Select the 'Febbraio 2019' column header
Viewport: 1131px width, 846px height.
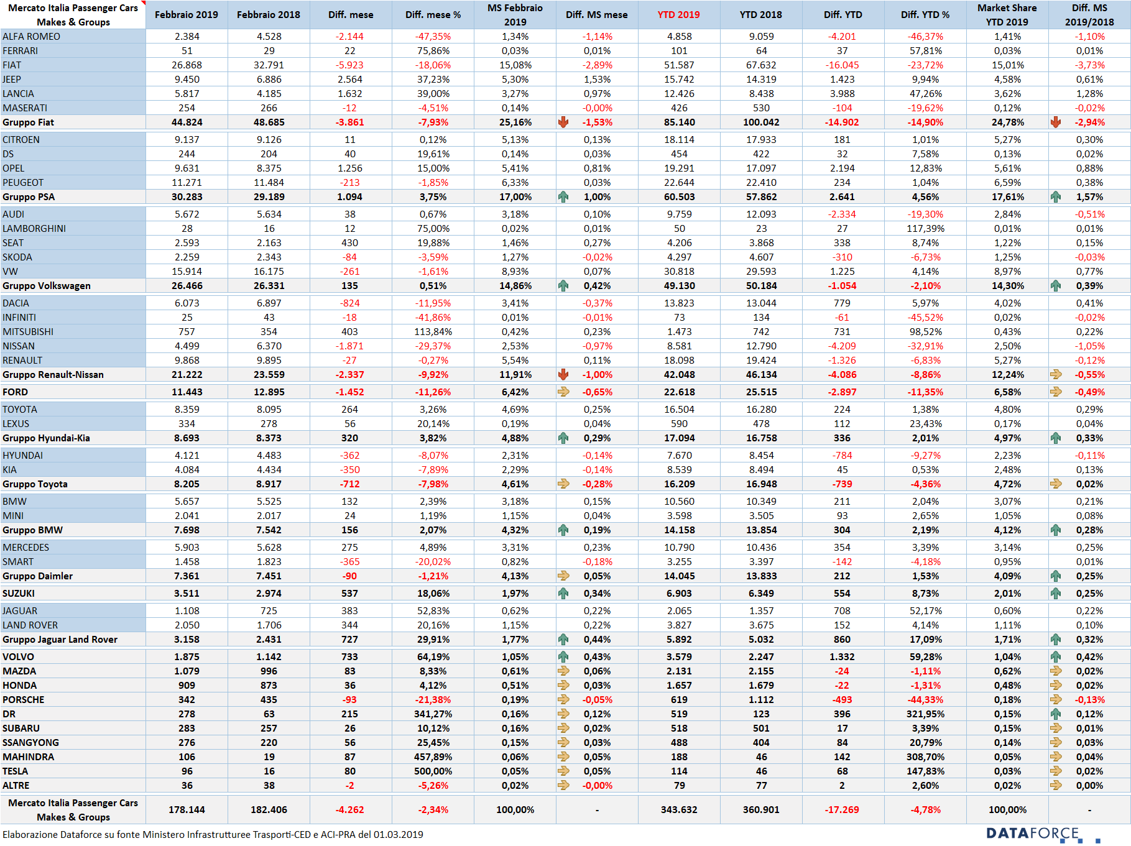coord(187,15)
